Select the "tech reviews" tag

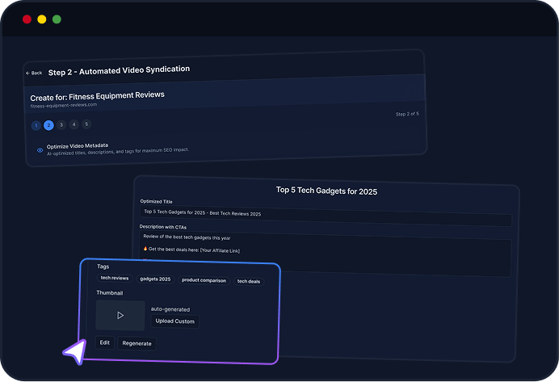click(114, 279)
